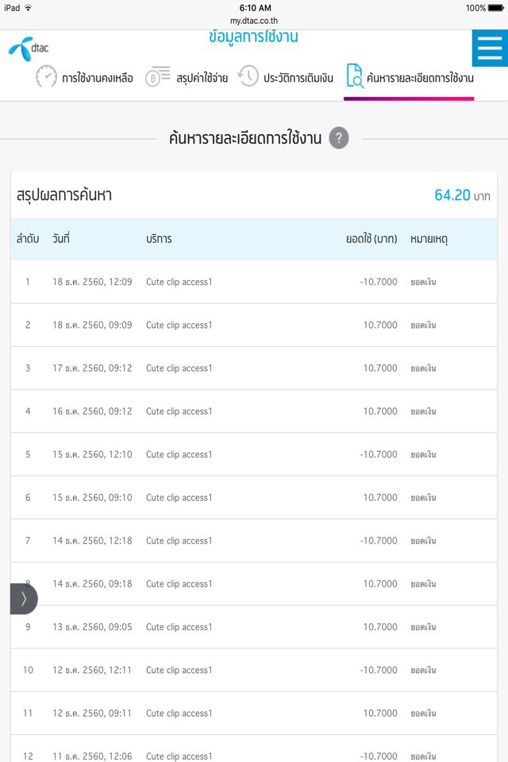Click the 64.20 บาท total amount
The height and width of the screenshot is (762, 508).
[x=462, y=195]
